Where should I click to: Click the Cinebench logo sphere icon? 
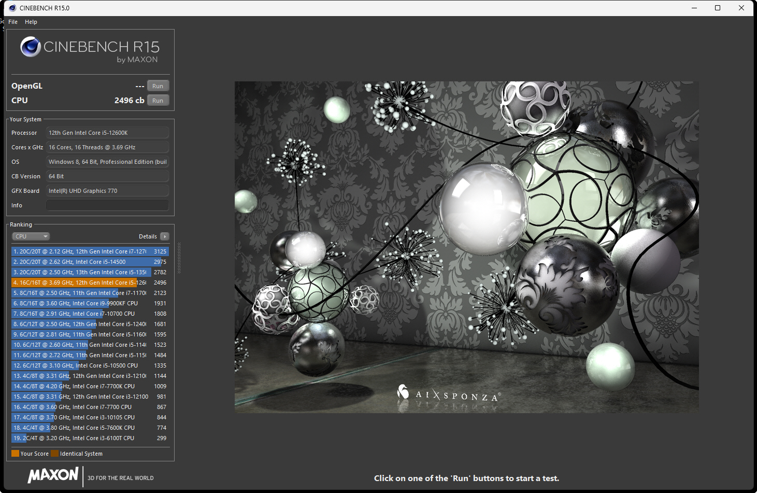[x=31, y=47]
